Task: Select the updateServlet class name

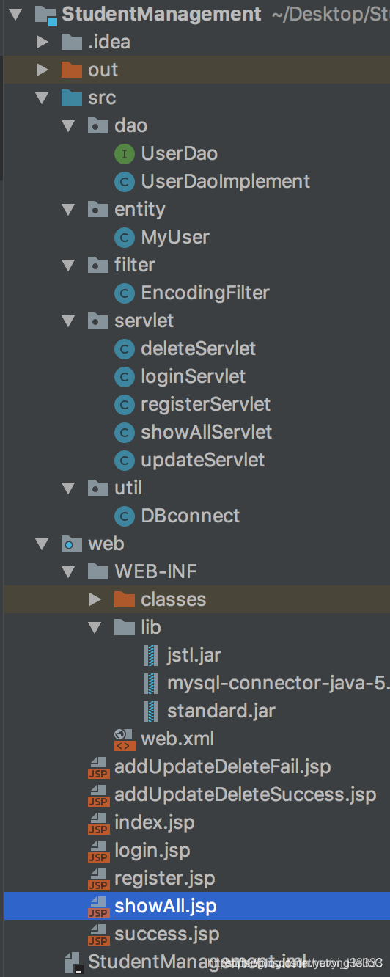Action: point(203,460)
